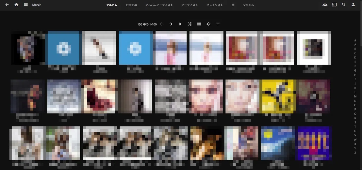This screenshot has height=170, width=362.
Task: Jump to letter P in alphabet picker
Action: pos(355,109)
